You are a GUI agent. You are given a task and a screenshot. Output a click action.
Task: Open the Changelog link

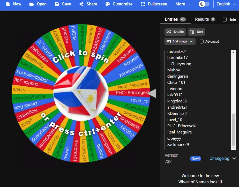219,159
